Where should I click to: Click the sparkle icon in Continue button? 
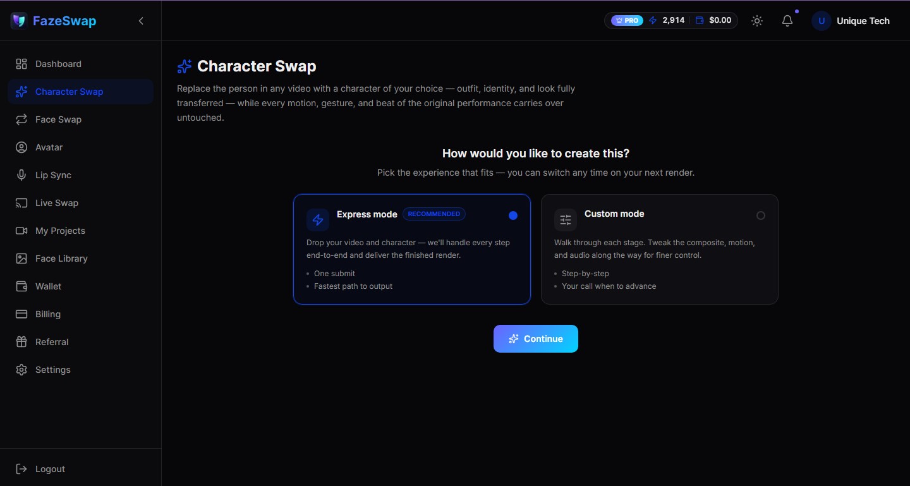(x=514, y=339)
